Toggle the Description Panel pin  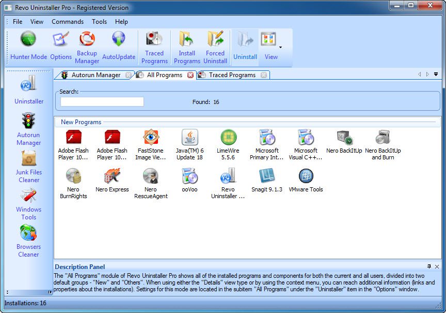(429, 266)
